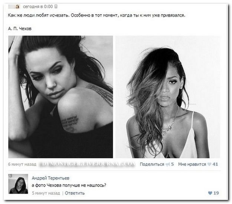Image resolution: width=232 pixels, height=204 pixels.
Task: Open the commenter's profile photo
Action: pyautogui.click(x=18, y=184)
